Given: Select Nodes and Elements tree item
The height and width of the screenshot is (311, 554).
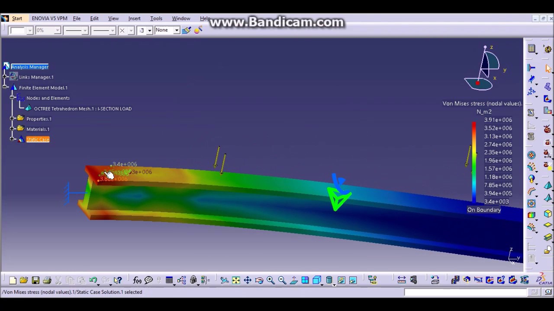Looking at the screenshot, I should 48,98.
